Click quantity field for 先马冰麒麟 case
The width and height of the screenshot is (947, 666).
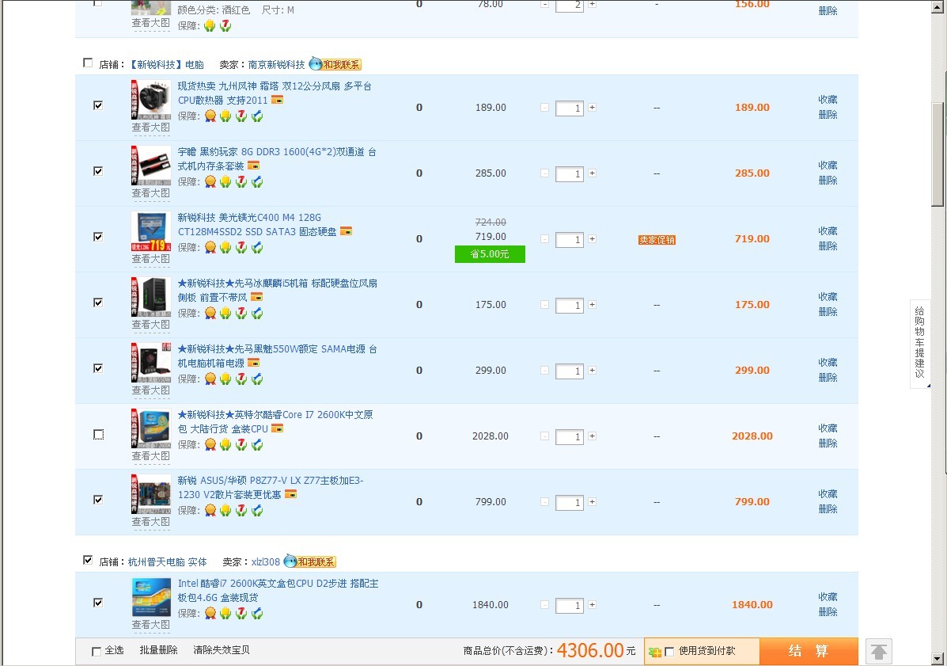pyautogui.click(x=569, y=305)
